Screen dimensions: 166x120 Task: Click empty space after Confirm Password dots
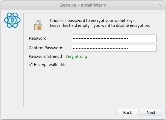142,48
